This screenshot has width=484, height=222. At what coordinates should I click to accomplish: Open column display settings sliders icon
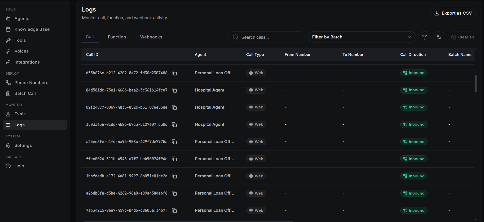(x=439, y=37)
